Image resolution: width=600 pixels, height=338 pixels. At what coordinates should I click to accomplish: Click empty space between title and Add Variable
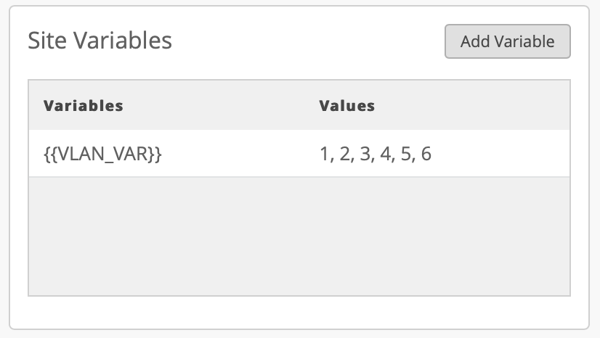point(305,41)
